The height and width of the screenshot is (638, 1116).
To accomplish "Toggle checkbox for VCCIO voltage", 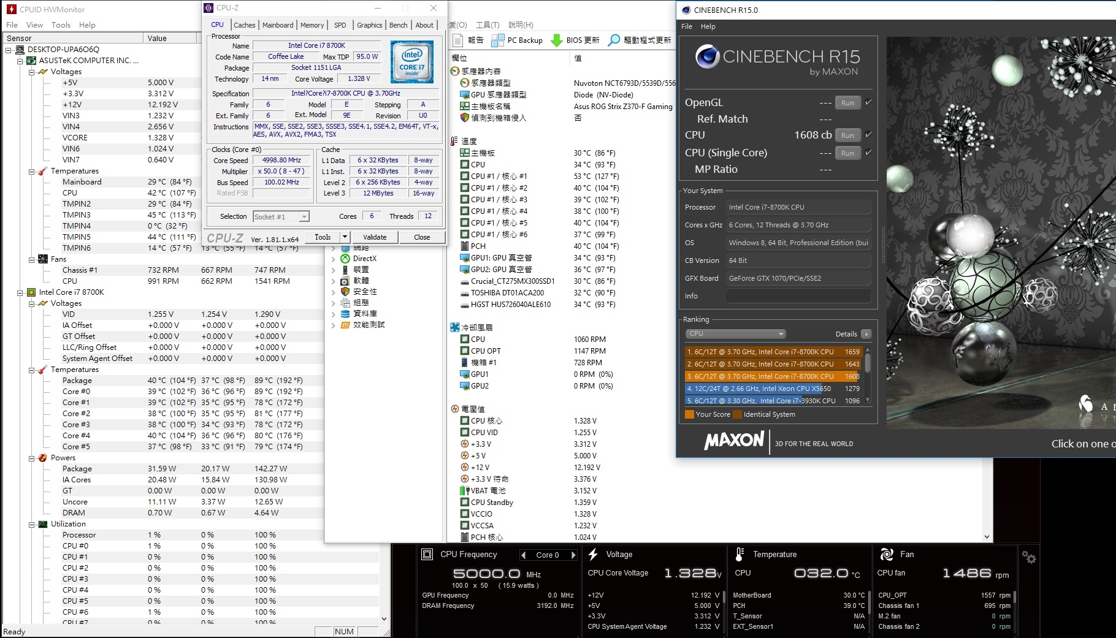I will (465, 514).
